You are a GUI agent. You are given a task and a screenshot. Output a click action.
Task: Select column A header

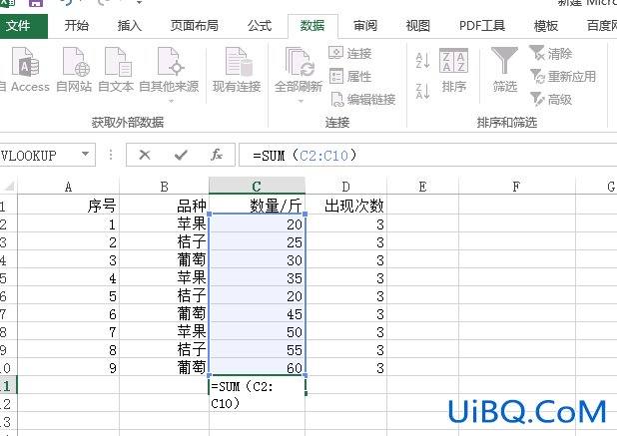tap(69, 187)
